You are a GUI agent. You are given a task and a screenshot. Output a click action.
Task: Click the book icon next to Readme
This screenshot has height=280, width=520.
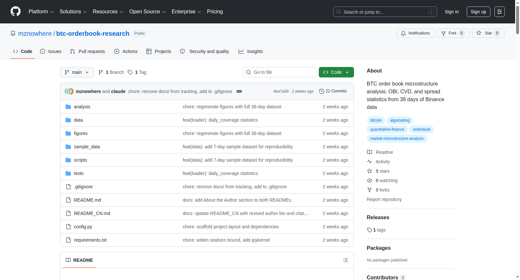(370, 152)
